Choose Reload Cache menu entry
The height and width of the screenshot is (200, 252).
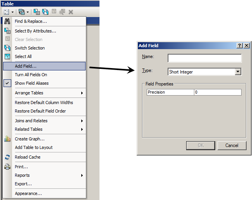(45, 157)
